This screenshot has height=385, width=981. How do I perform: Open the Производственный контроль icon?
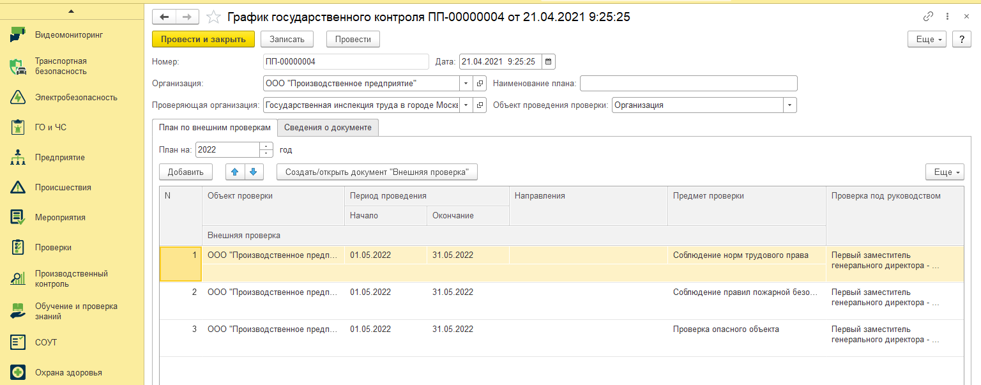coord(18,278)
